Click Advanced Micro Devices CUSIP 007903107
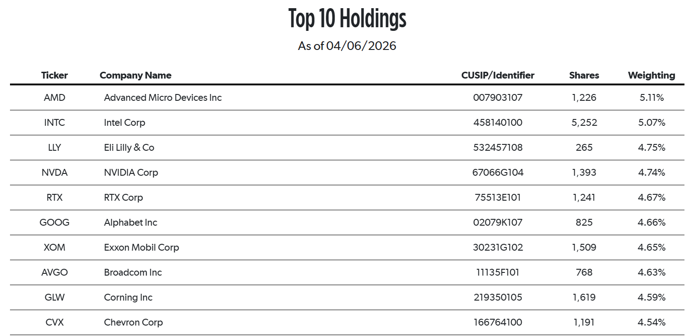 497,98
